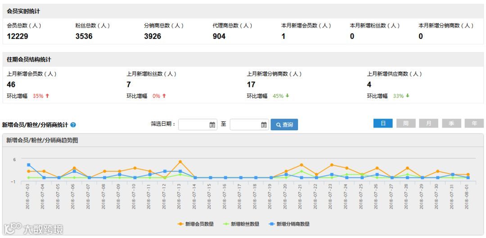Image resolution: width=486 pixels, height=238 pixels.
Task: Click the 35% growth percentage text
Action: [38, 96]
